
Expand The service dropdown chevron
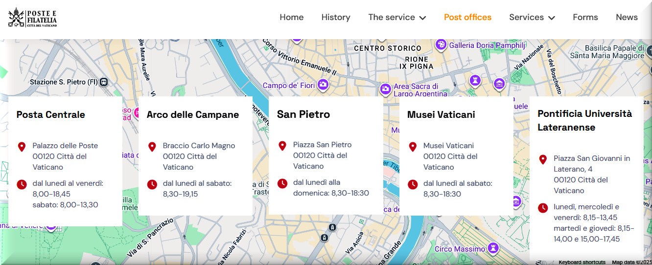(422, 18)
